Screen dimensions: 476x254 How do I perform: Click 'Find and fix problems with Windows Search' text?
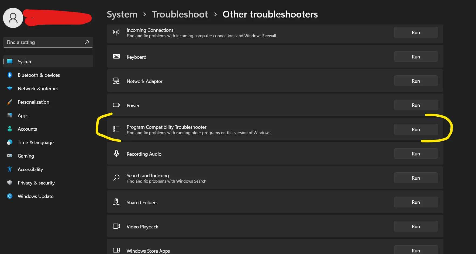[x=166, y=181]
